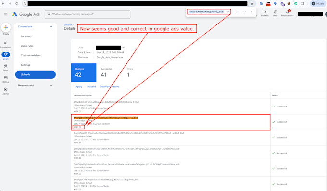
Task: Open the Extensions puzzle piece menu
Action: (x=302, y=3)
